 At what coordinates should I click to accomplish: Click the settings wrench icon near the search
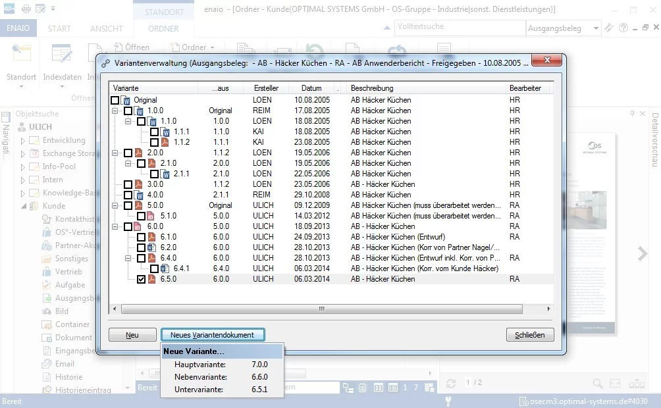point(609,28)
